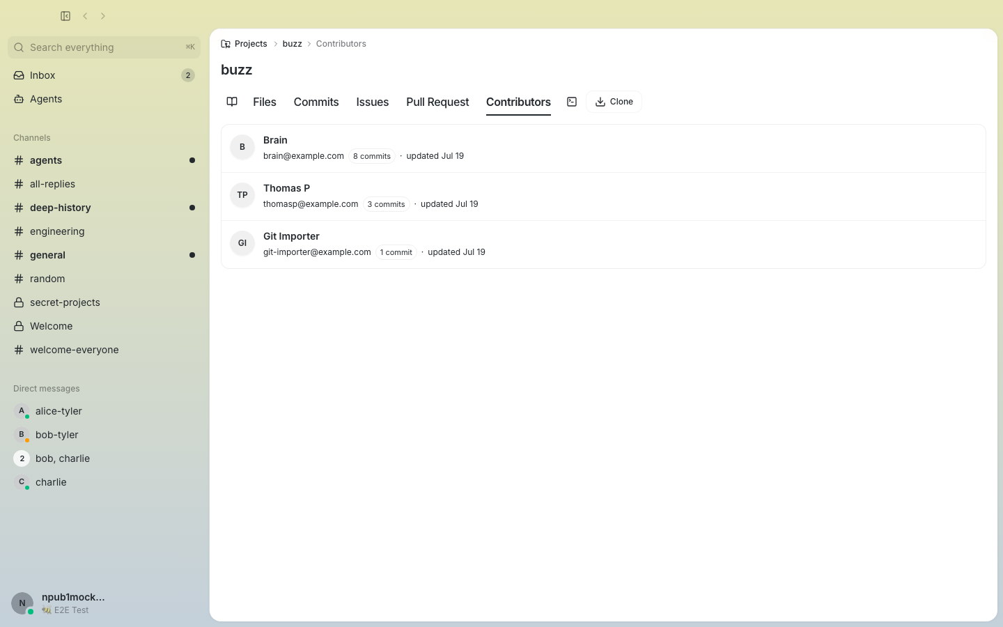
Task: Click unread dot on deep-history channel
Action: 192,208
